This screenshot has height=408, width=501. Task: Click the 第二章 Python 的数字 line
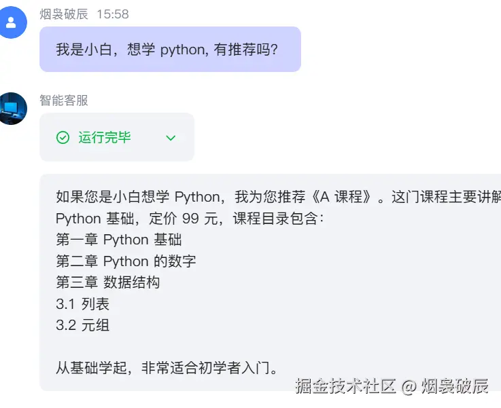pyautogui.click(x=126, y=261)
